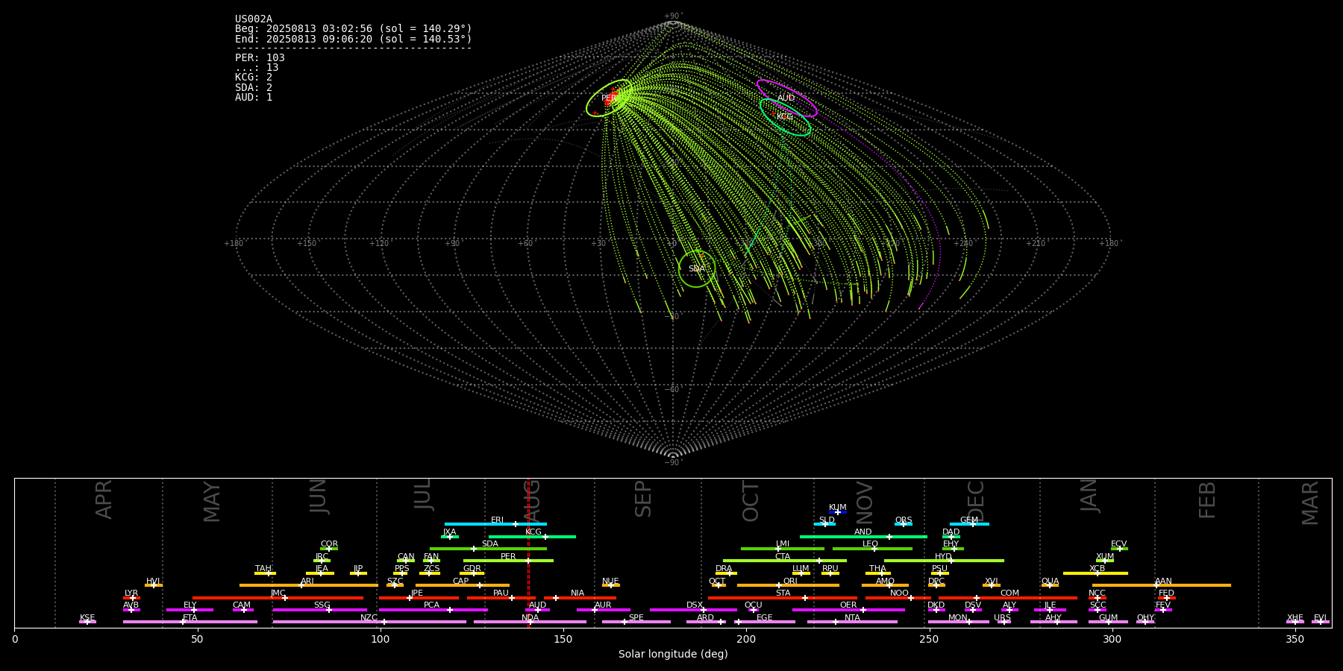
Task: Select the COM shower bar in timeline
Action: (1009, 598)
